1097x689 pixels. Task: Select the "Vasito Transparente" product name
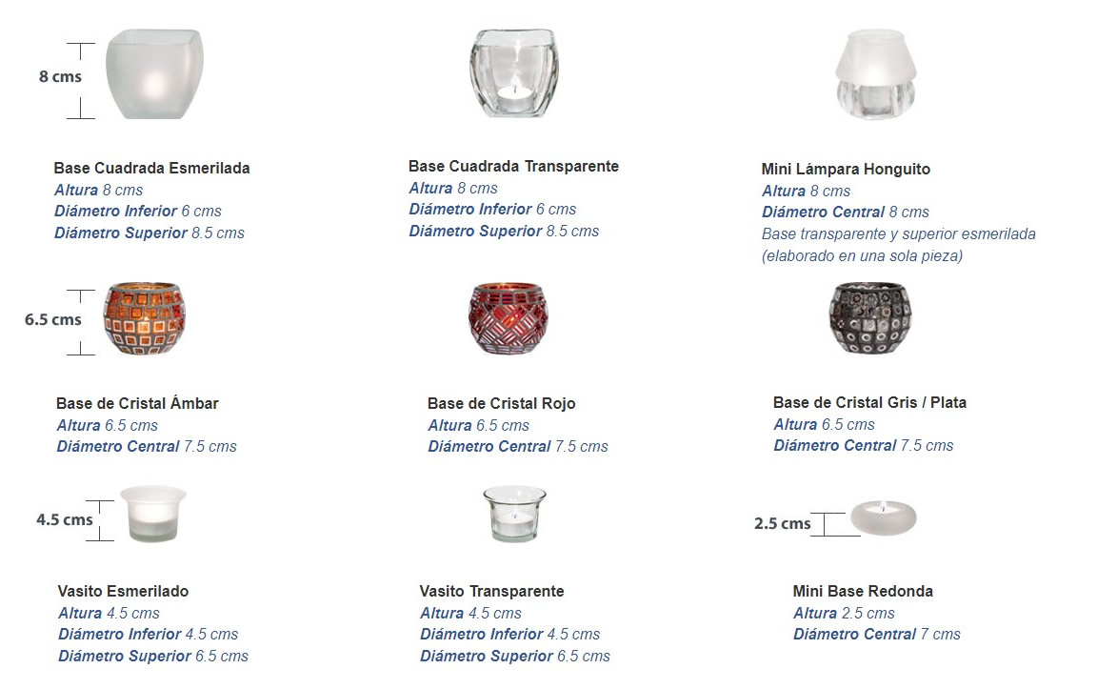pyautogui.click(x=491, y=591)
